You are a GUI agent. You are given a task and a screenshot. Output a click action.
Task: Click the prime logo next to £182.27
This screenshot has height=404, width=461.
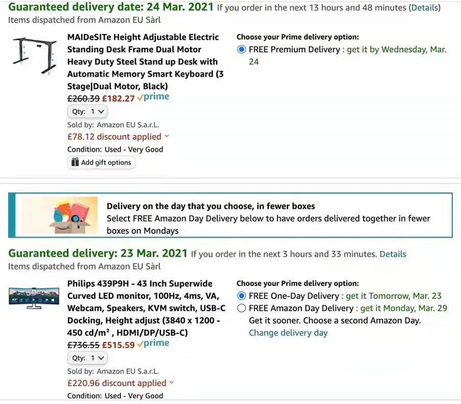click(153, 97)
